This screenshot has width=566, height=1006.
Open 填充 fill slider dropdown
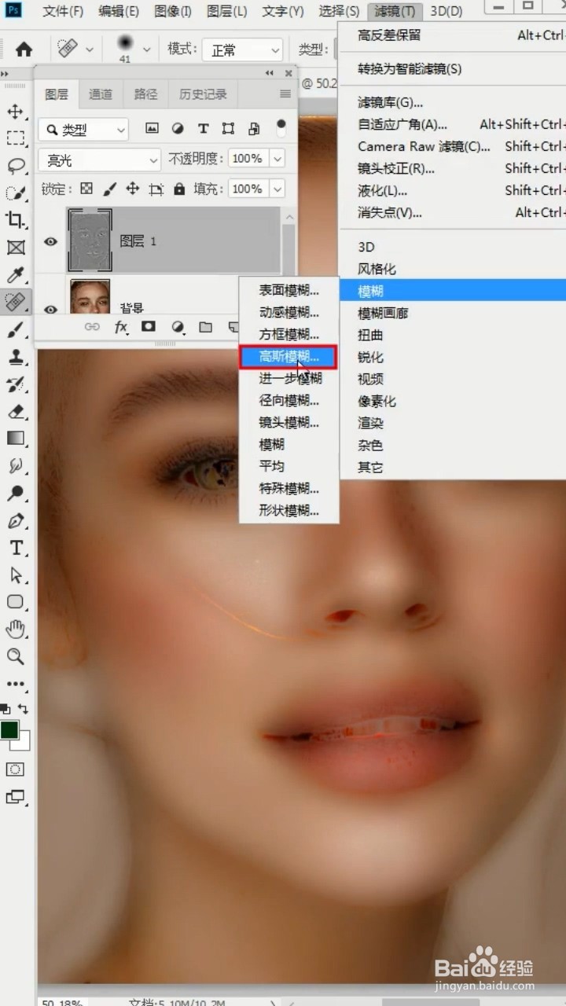277,189
